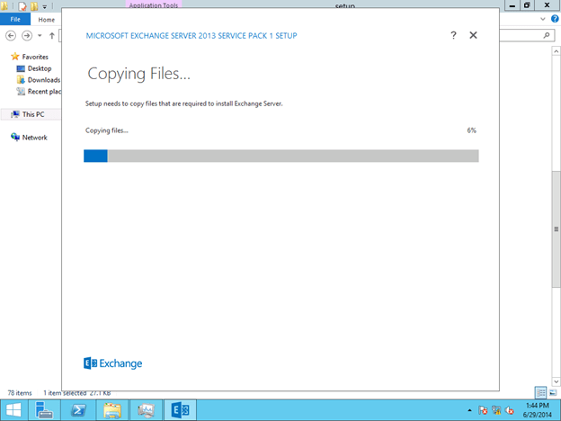Select the Application Tools contextual tab
This screenshot has width=561, height=421.
(152, 5)
